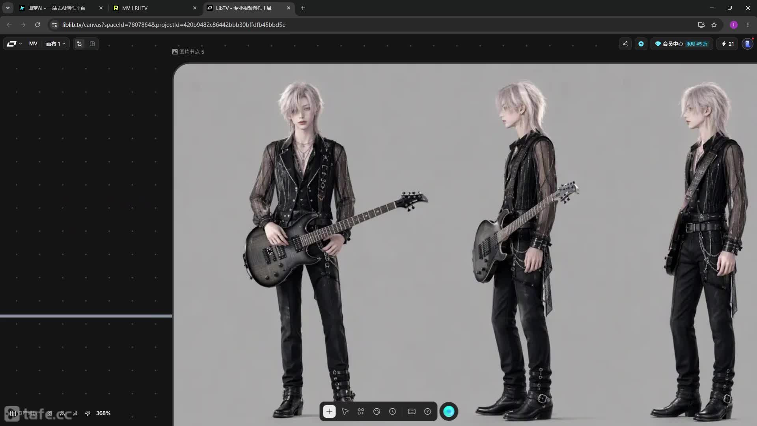Click the browser address bar URL
Viewport: 757px width, 426px height.
point(174,24)
